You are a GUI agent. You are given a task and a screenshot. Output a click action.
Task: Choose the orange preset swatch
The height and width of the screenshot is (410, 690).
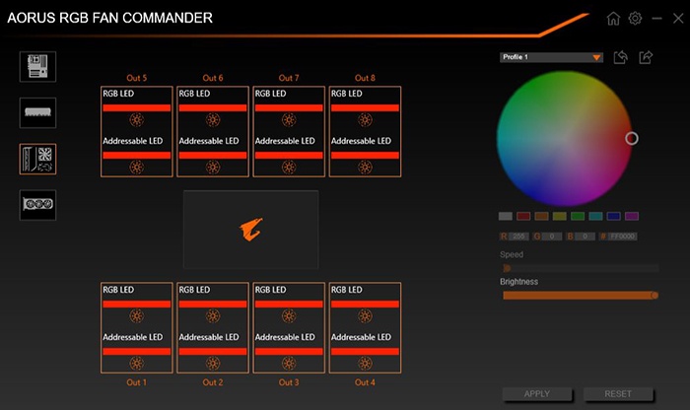pyautogui.click(x=541, y=216)
